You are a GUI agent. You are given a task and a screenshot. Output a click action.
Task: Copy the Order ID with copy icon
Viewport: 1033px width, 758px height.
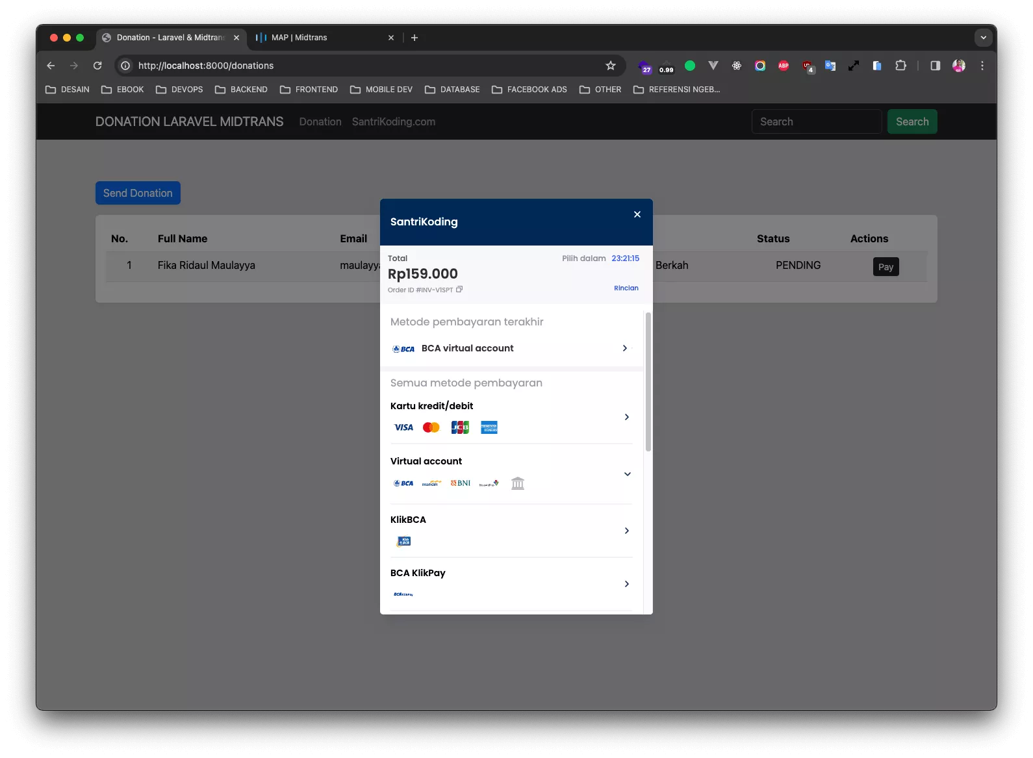click(459, 290)
